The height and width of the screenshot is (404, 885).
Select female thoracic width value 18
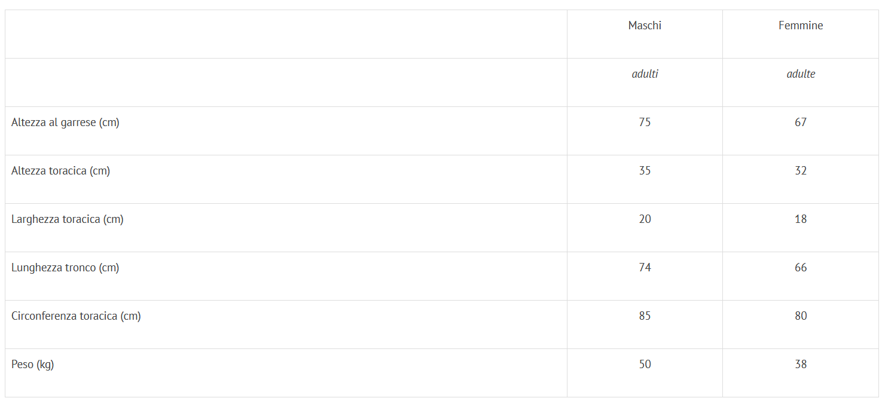(800, 219)
